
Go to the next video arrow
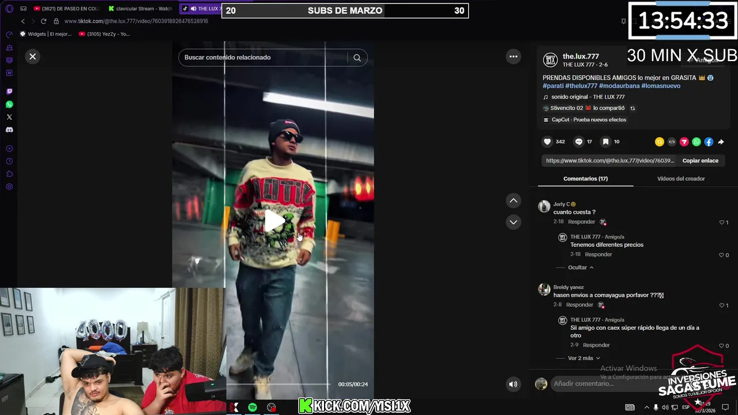[x=513, y=222]
